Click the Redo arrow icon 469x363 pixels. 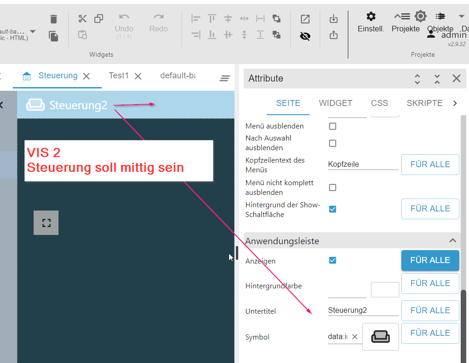coord(158,17)
